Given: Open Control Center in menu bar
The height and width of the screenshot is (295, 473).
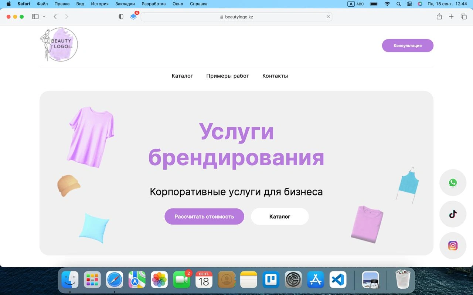Looking at the screenshot, I should (409, 4).
